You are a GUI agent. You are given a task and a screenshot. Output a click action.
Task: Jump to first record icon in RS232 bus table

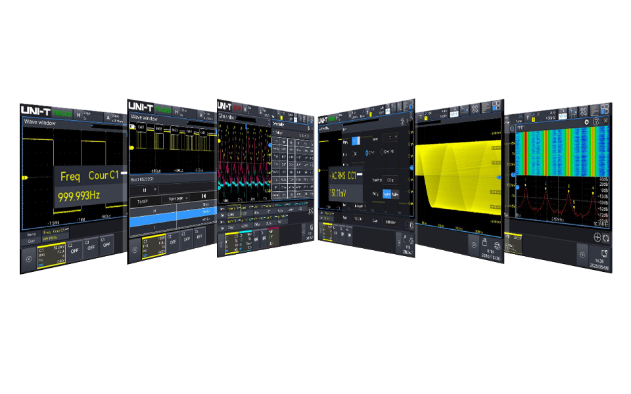click(204, 196)
